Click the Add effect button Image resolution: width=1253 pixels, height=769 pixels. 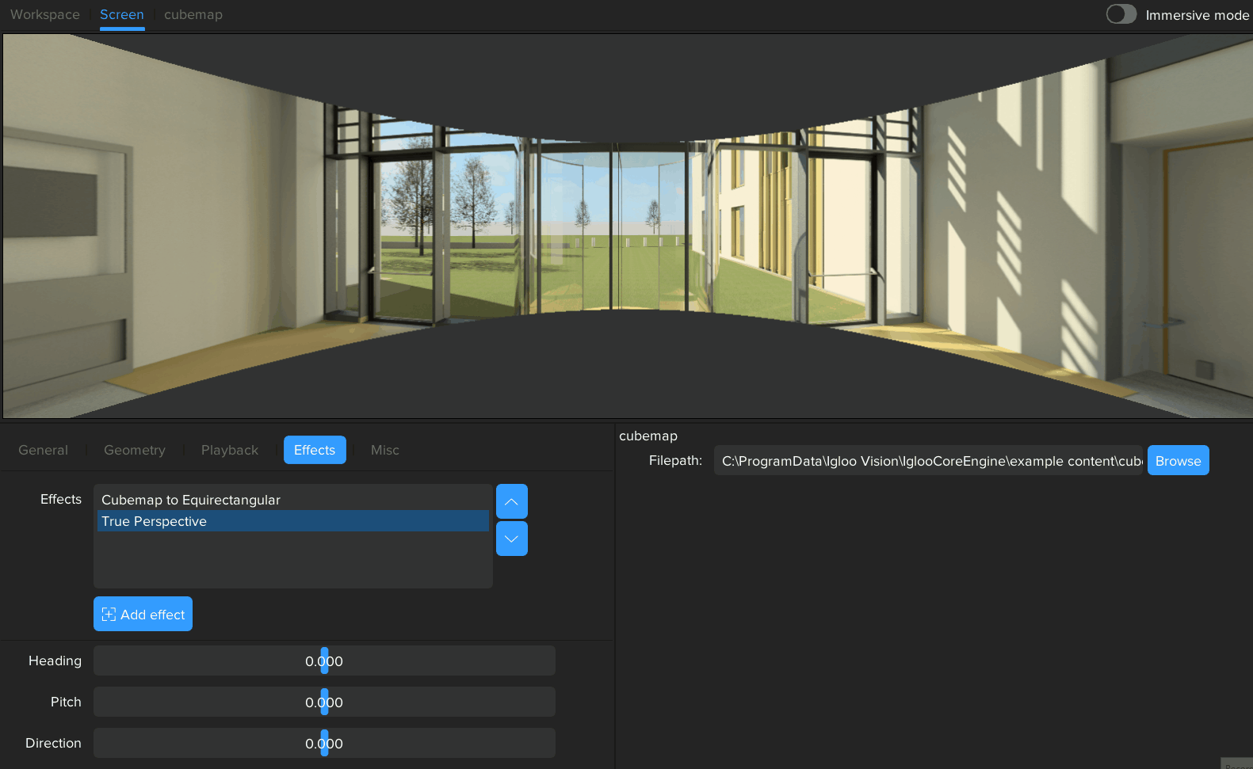coord(143,614)
